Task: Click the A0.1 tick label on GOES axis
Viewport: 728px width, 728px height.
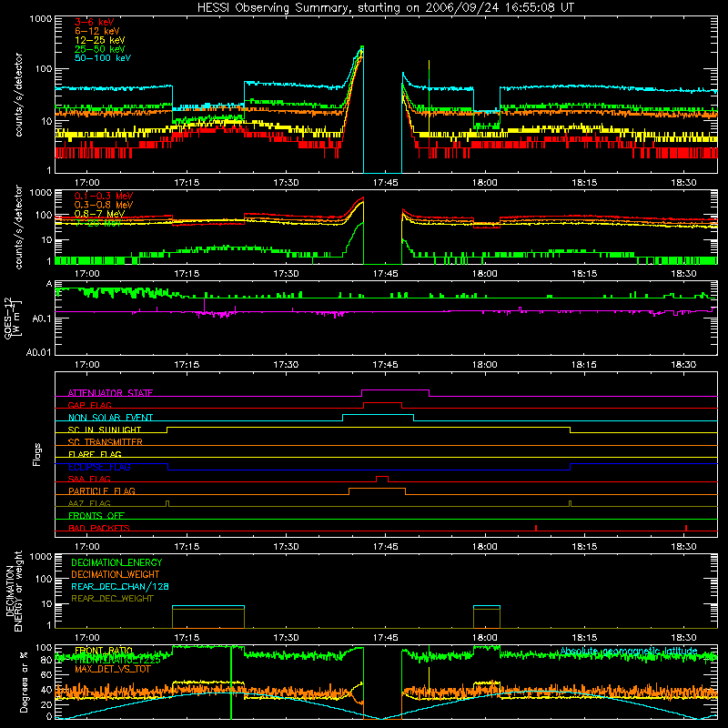Action: [x=42, y=319]
